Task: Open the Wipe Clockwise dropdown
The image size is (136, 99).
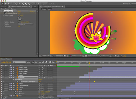Action: pos(26,24)
